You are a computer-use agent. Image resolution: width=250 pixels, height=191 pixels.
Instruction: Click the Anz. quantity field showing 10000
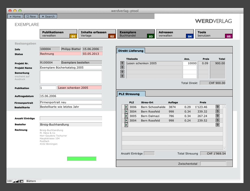tap(189, 63)
